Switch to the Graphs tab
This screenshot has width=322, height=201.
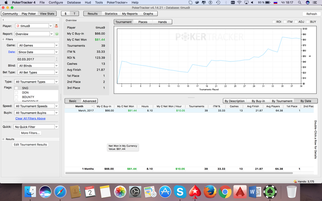(148, 13)
